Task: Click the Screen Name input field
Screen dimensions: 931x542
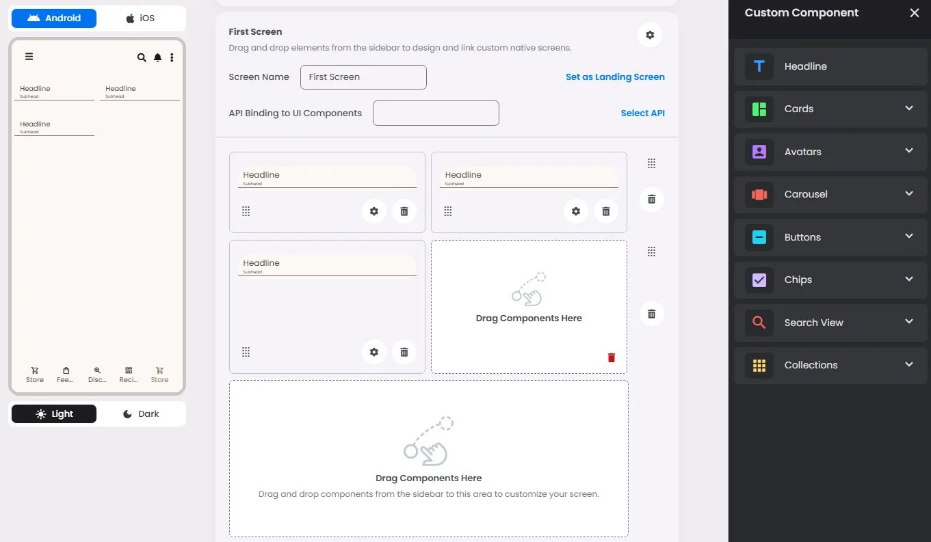Action: tap(363, 77)
